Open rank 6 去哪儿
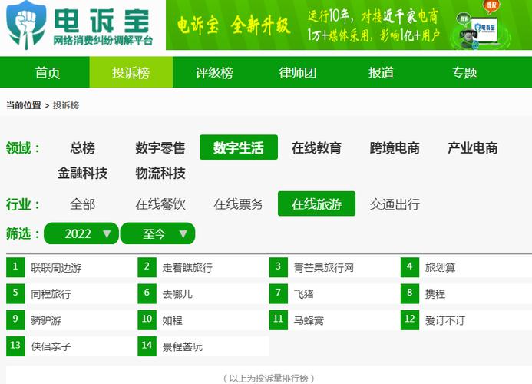532x384 pixels. (x=203, y=293)
